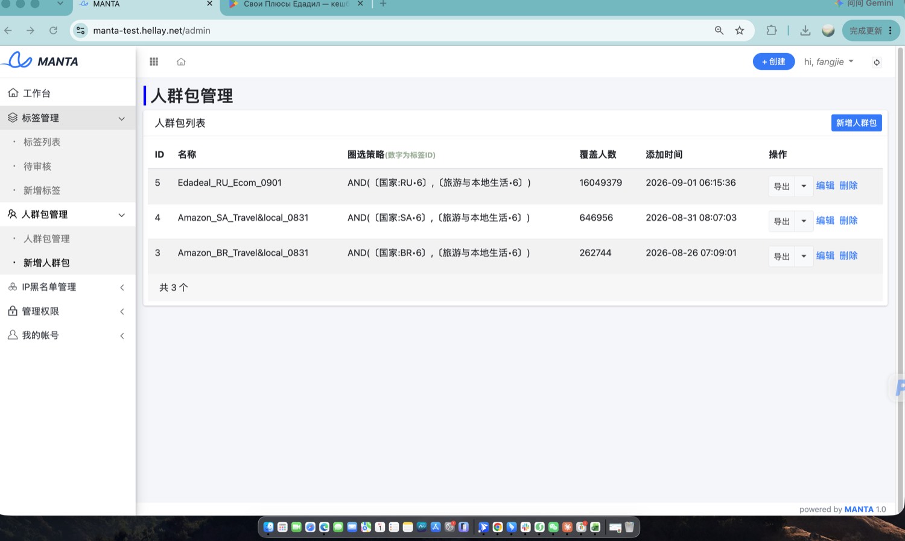Click 编辑 for Edadeal_RU_Ecom_0901
The height and width of the screenshot is (541, 905).
click(825, 185)
